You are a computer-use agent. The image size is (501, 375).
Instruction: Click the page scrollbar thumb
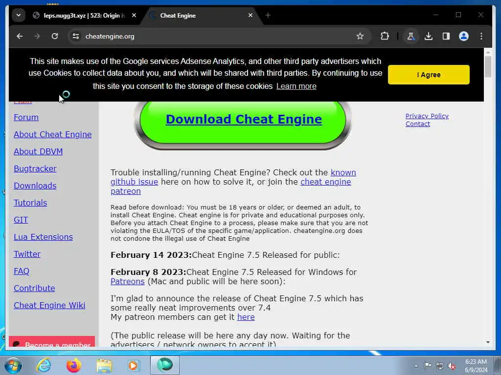[488, 66]
